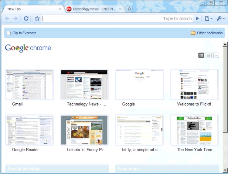The width and height of the screenshot is (228, 174).
Task: Click the CNET favicon on the tab
Action: (x=69, y=9)
